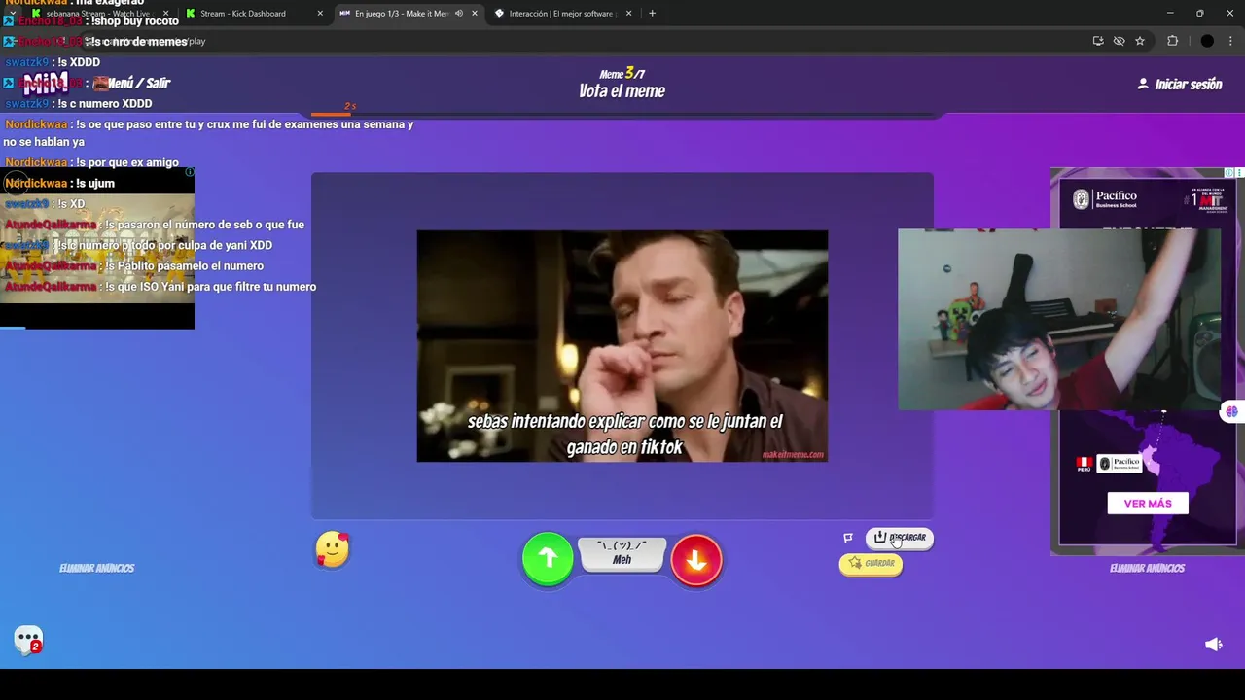Click VER MÁS in the Pacífico ad
Viewport: 1245px width, 700px height.
click(1148, 504)
